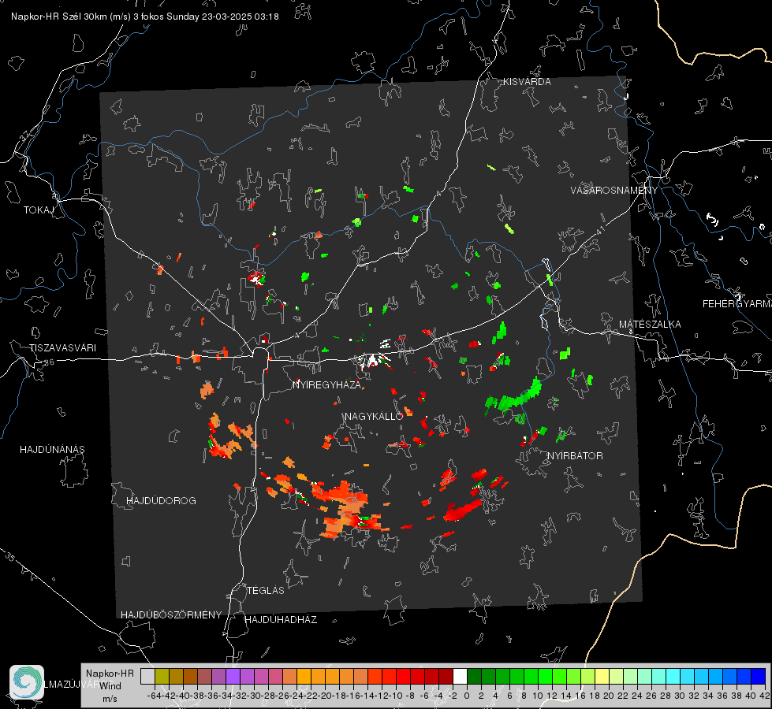Viewport: 772px width, 709px height.
Task: Click the road number 36 label near Tiszavasvári
Action: pyautogui.click(x=49, y=362)
